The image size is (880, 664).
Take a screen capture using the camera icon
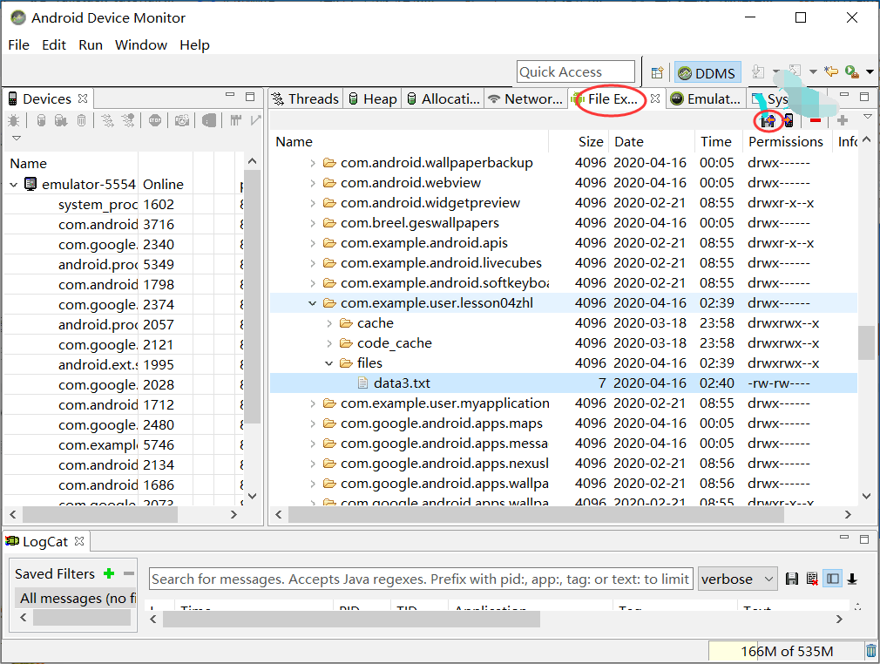tap(181, 120)
